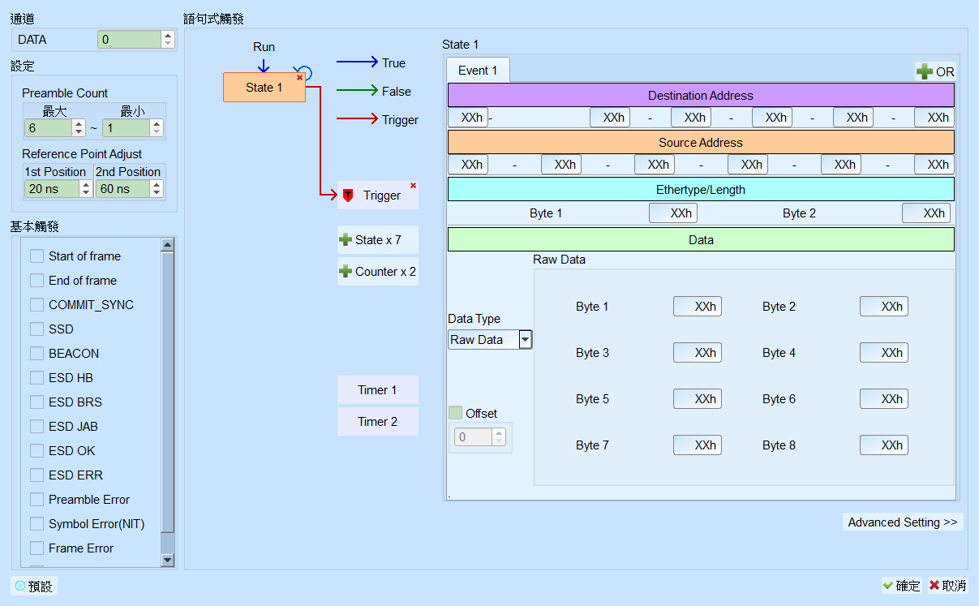Increase the DATA channel spinner value
Screen dimensions: 979x606
(x=168, y=35)
